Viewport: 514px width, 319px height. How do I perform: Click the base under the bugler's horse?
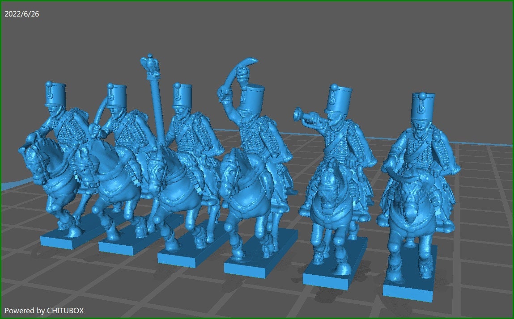[x=327, y=279]
